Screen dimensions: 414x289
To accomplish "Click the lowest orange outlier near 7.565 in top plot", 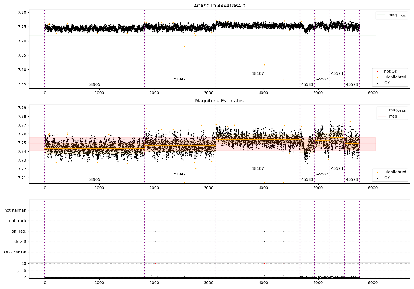I will click(283, 80).
